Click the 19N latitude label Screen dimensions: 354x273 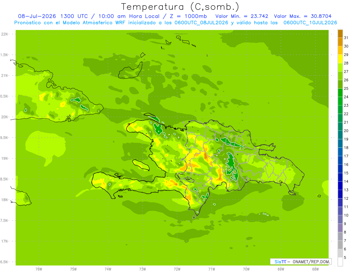(x=5, y=158)
